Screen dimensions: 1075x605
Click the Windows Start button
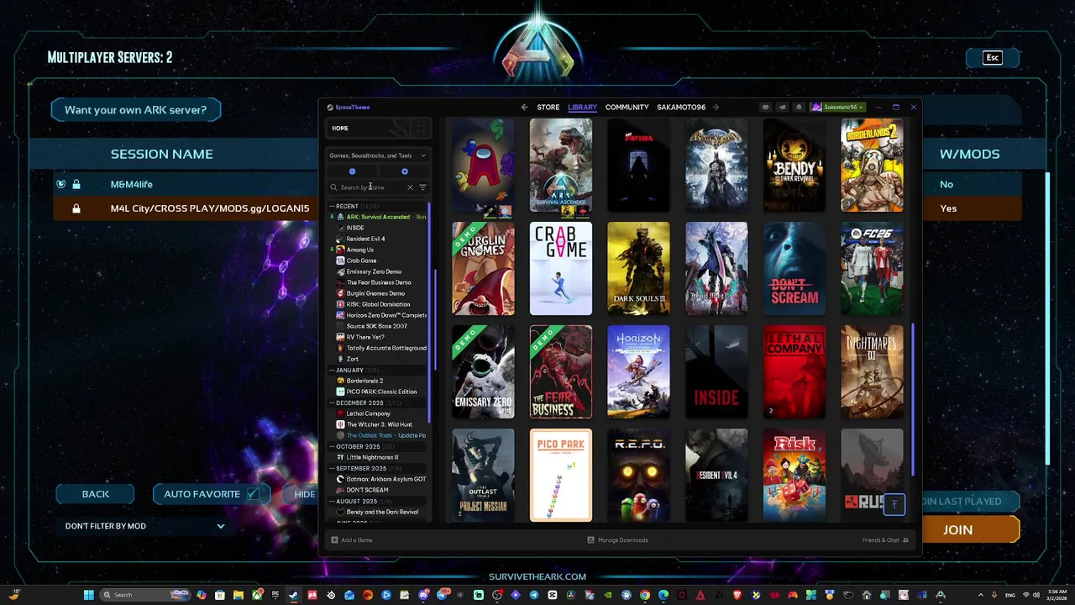click(88, 595)
